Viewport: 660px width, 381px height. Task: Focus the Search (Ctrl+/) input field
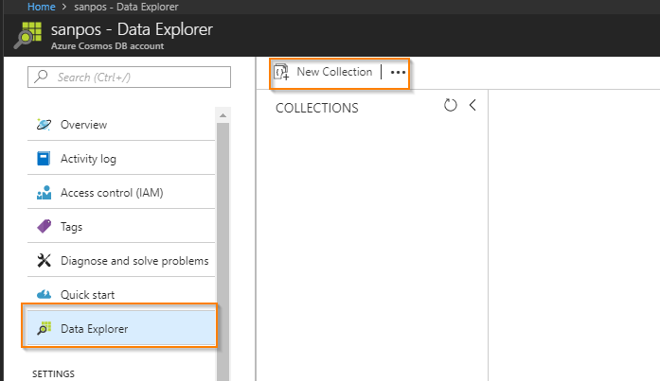[x=129, y=77]
